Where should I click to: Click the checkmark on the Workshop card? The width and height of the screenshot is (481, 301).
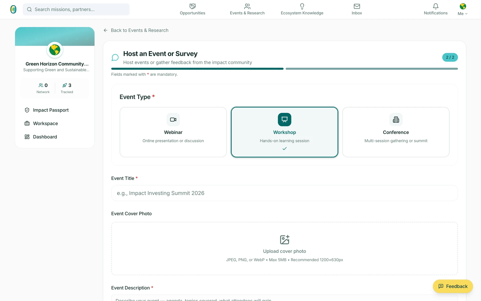pos(285,149)
